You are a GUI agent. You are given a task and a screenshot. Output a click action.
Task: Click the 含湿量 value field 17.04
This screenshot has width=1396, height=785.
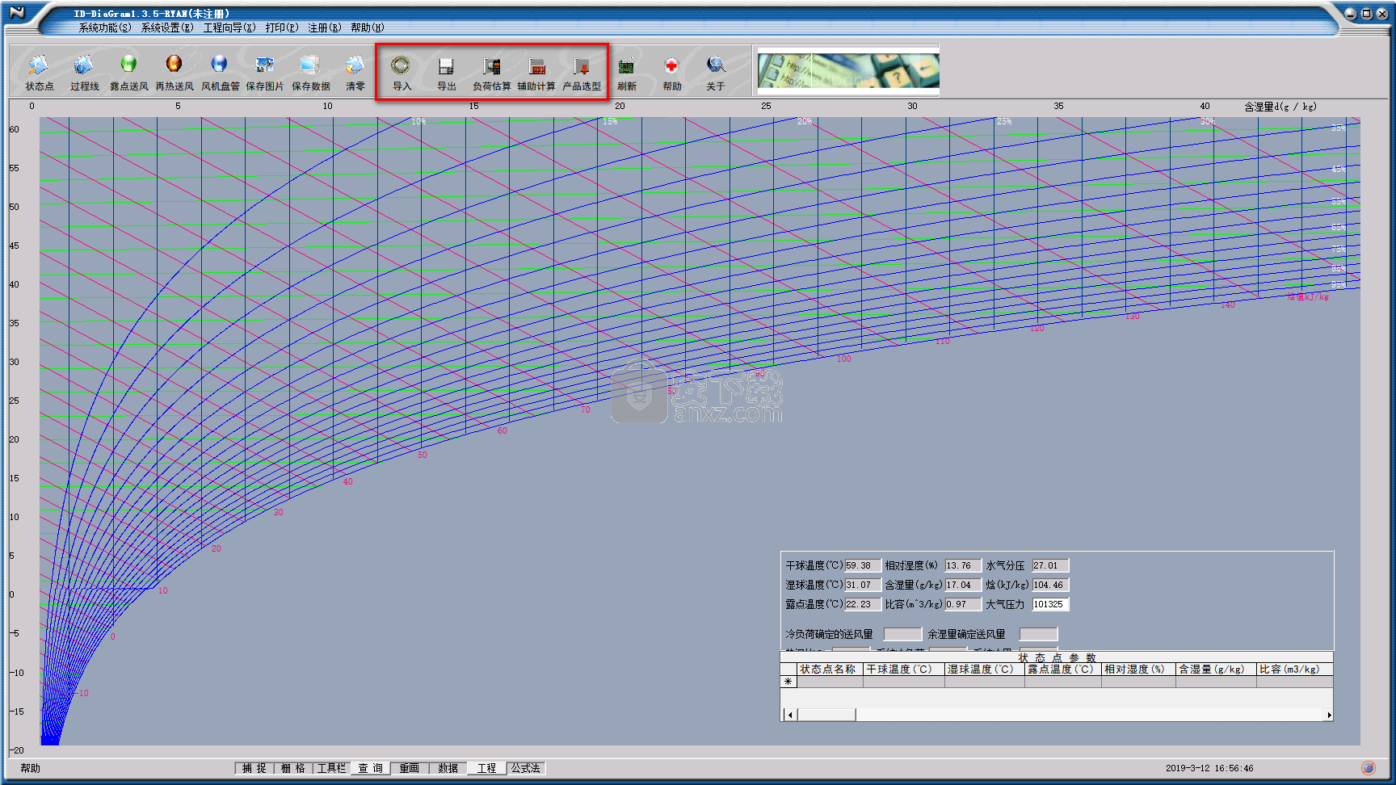pyautogui.click(x=963, y=585)
